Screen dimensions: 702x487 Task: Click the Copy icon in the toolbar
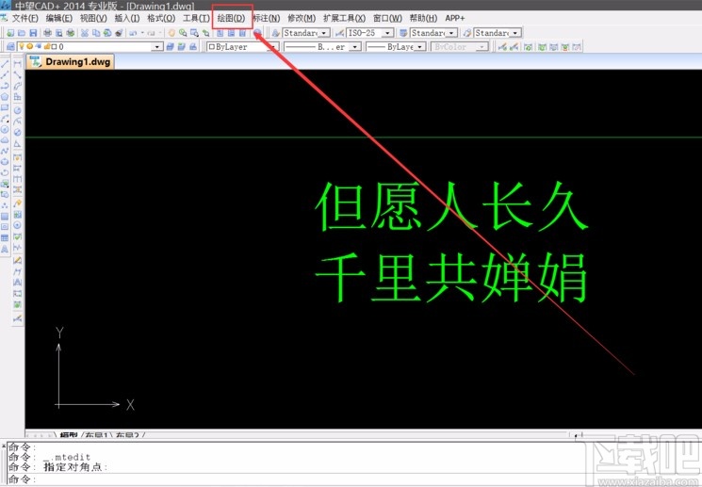96,33
